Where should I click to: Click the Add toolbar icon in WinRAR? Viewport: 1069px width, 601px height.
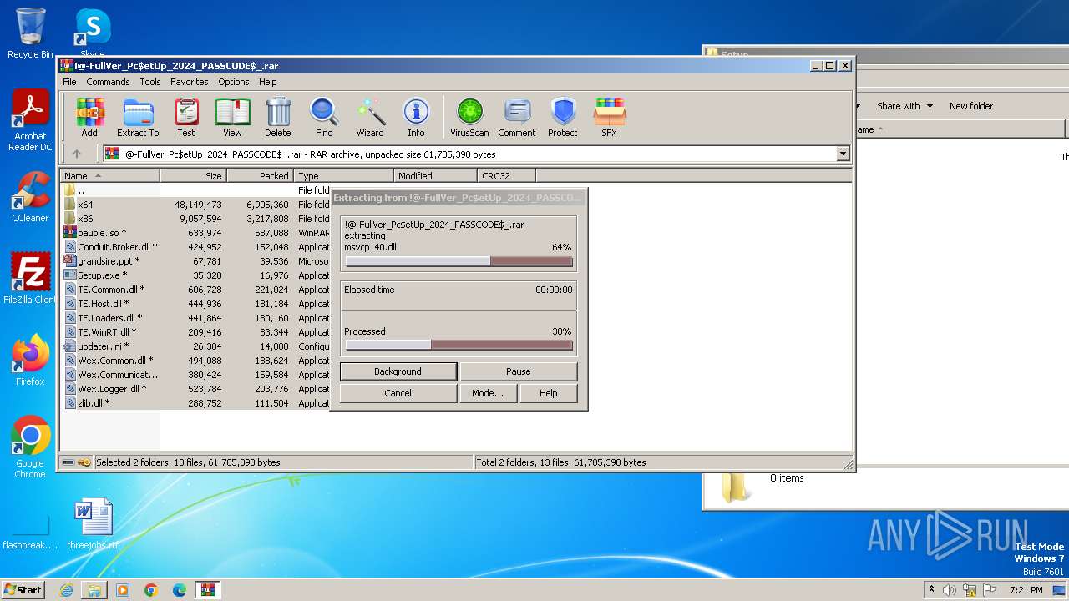(89, 117)
